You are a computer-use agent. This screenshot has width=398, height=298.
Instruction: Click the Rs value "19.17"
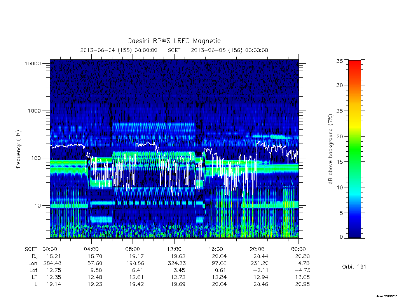pyautogui.click(x=136, y=256)
